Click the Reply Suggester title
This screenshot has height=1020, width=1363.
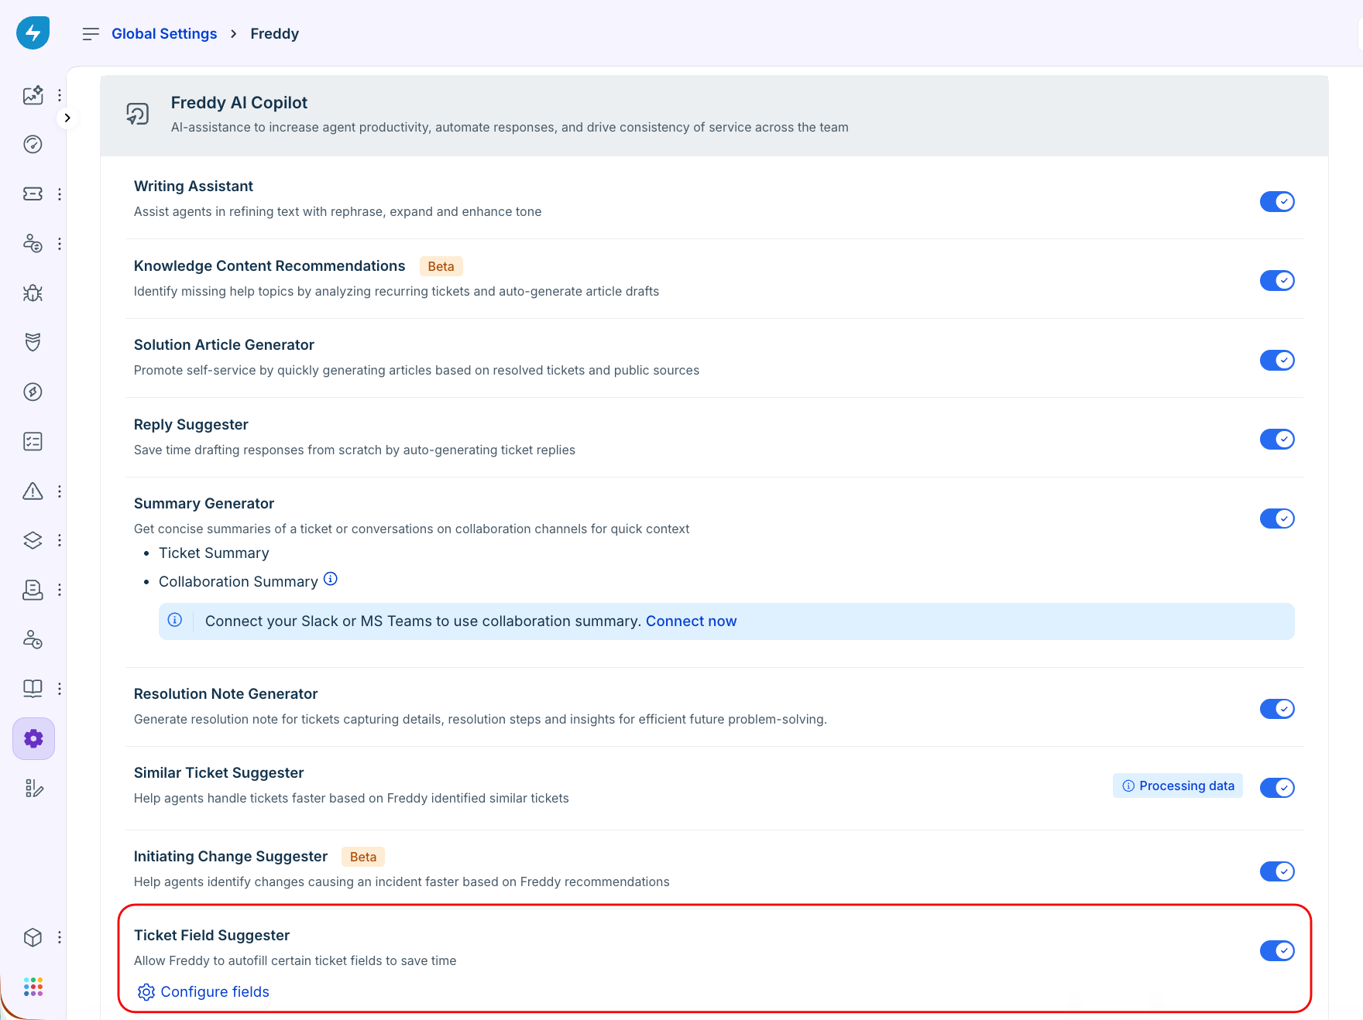(x=191, y=425)
